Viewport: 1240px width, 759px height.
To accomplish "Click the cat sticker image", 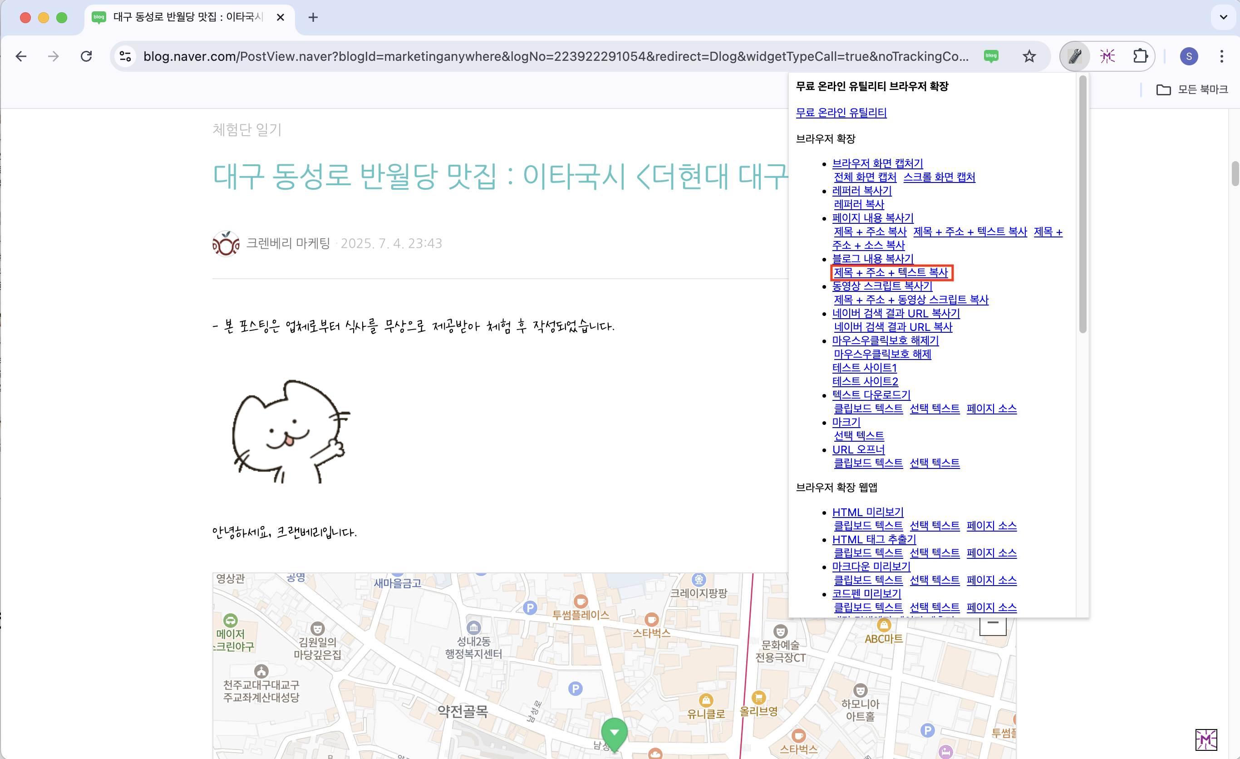I will coord(290,431).
